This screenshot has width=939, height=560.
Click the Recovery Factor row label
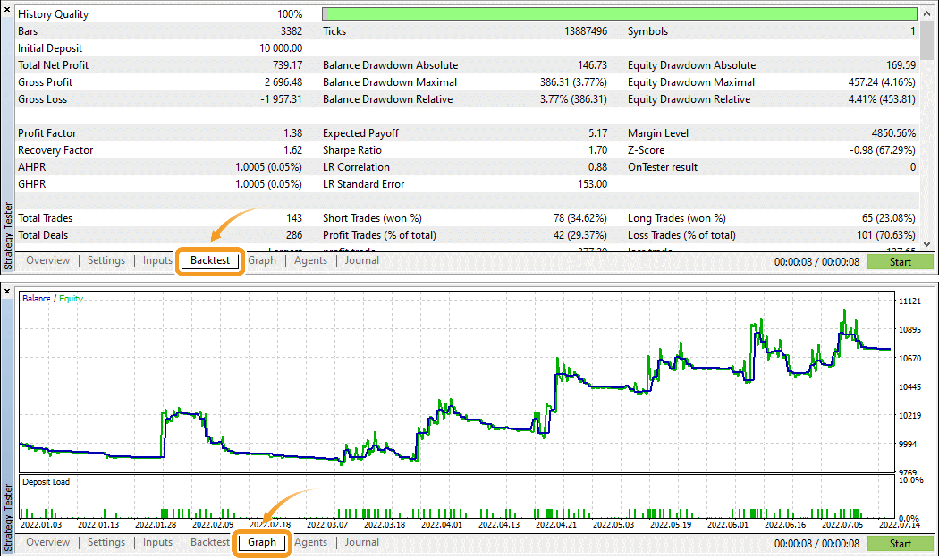(55, 150)
